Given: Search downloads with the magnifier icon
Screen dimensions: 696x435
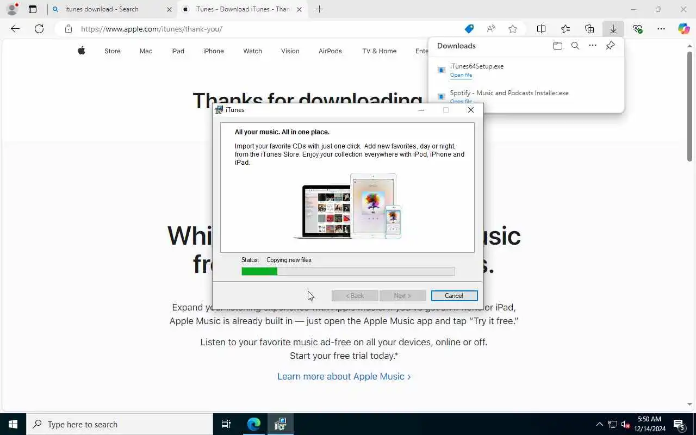Looking at the screenshot, I should [575, 46].
